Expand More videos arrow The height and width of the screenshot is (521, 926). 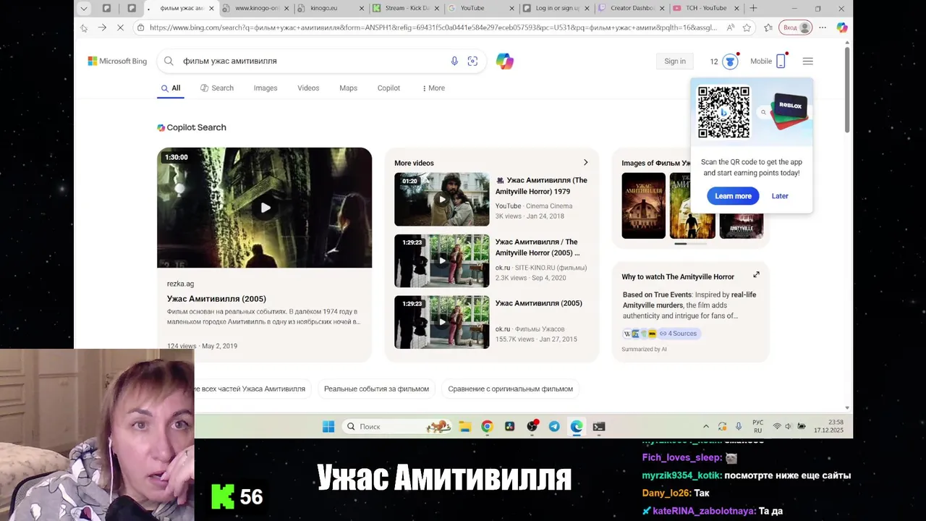(x=585, y=162)
